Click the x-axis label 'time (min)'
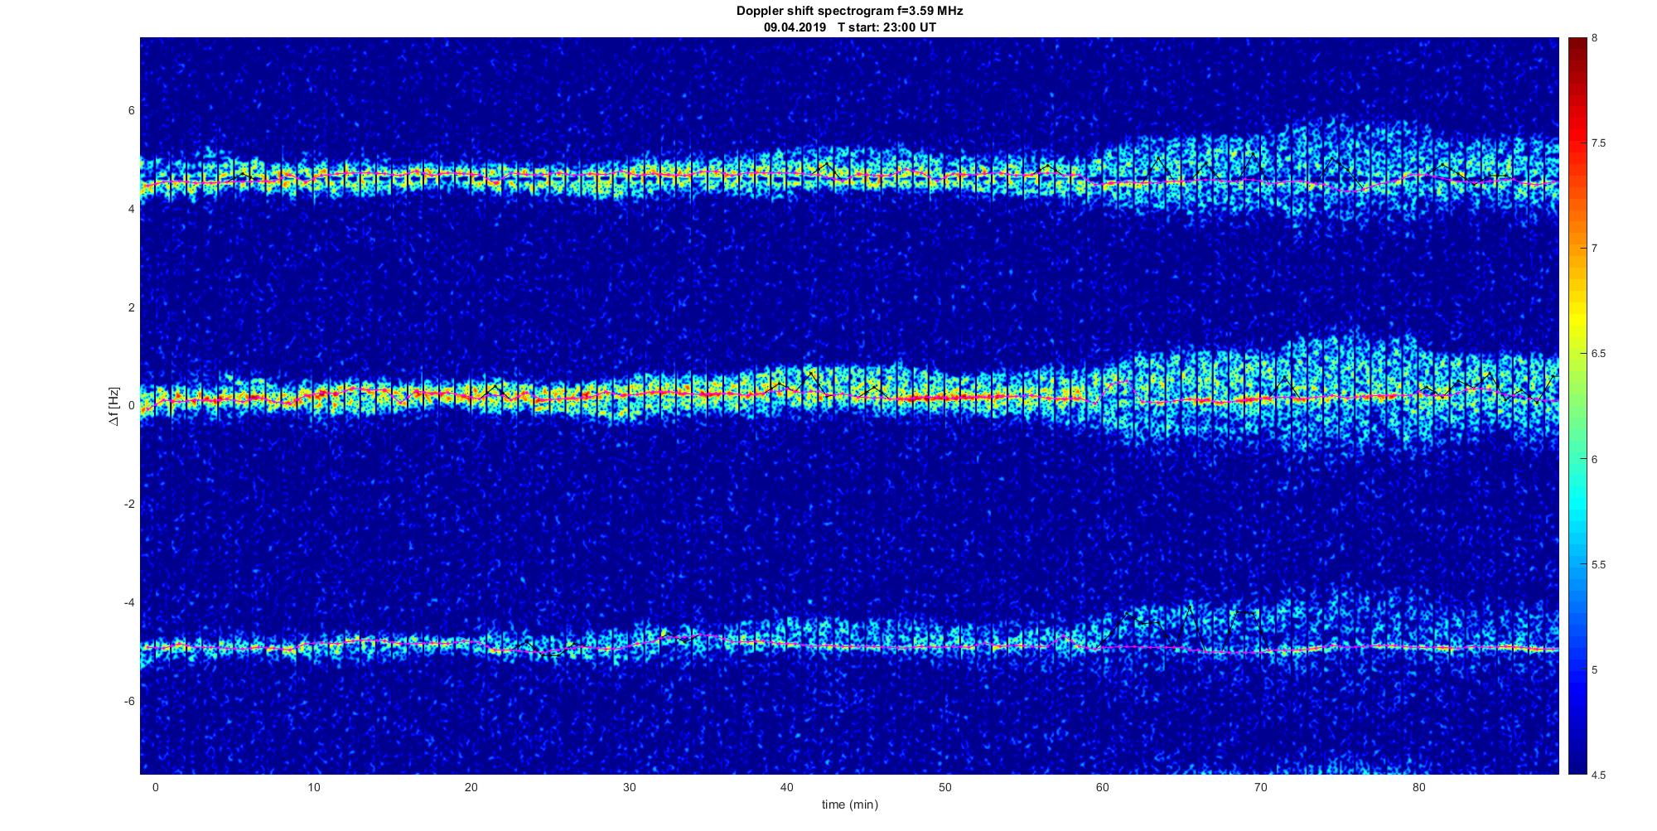Viewport: 1657px width, 831px height. (849, 804)
